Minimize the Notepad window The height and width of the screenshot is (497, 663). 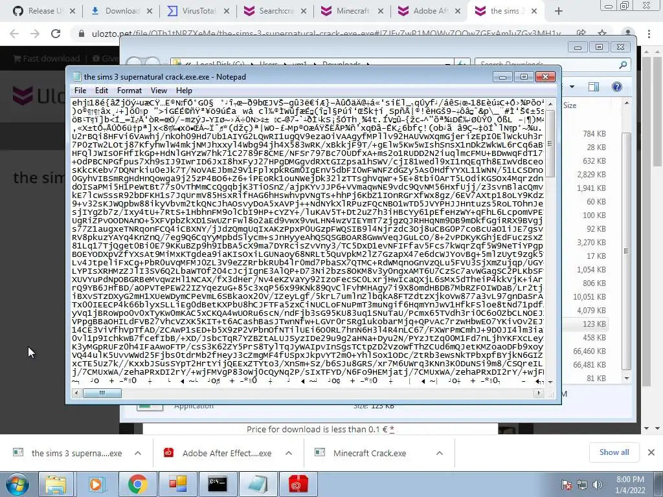502,77
